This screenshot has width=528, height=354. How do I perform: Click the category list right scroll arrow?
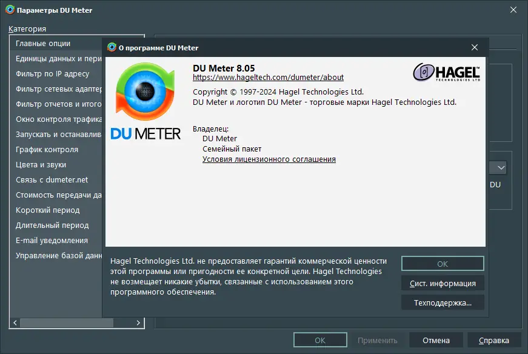pos(138,322)
